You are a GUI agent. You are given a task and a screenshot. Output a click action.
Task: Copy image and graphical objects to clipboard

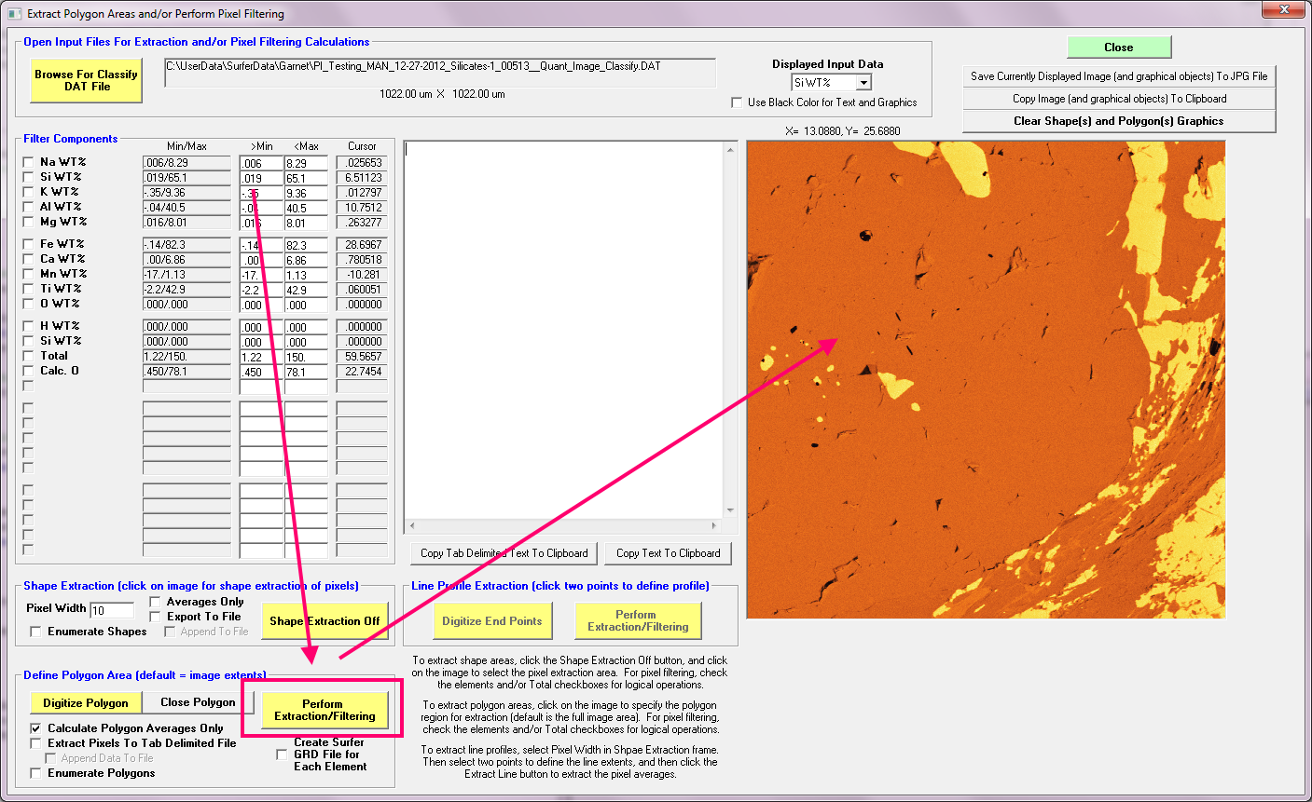(x=1118, y=99)
